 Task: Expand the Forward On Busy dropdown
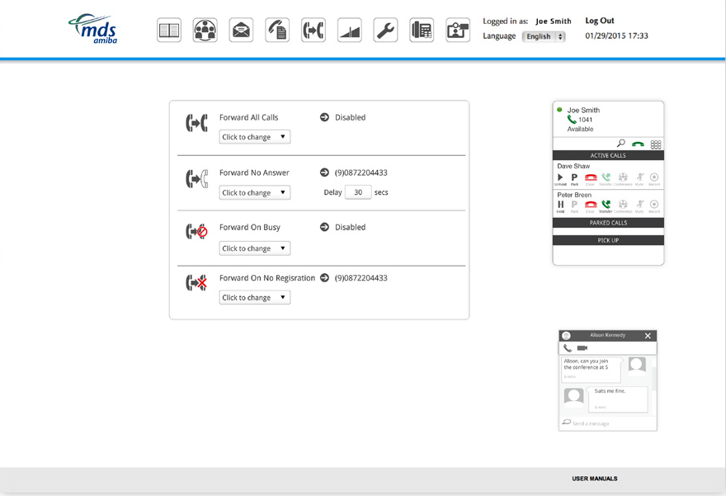[254, 248]
